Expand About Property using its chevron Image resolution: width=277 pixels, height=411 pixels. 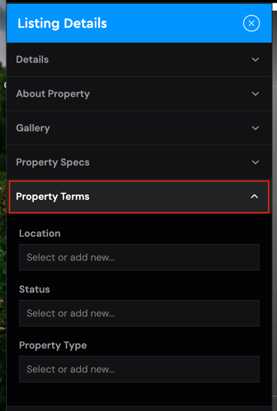(255, 94)
